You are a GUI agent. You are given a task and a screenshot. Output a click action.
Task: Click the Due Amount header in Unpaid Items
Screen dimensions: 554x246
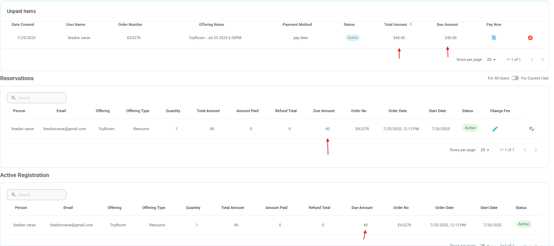[447, 24]
